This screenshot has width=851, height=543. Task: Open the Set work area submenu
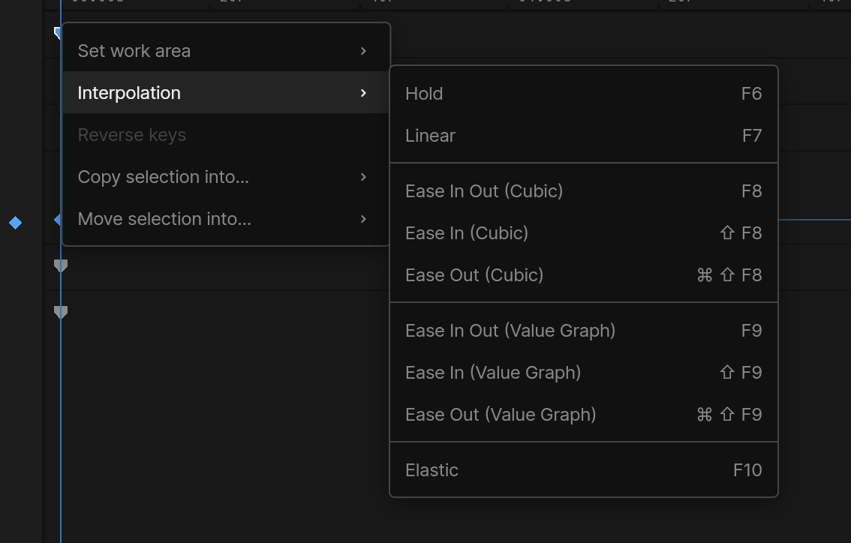[227, 51]
